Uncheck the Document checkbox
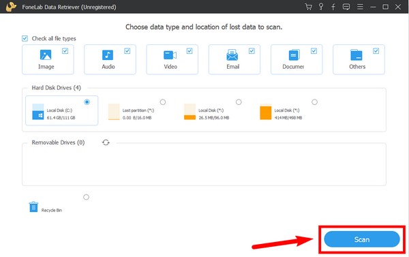Viewport: 409px width, 257px height. point(314,51)
